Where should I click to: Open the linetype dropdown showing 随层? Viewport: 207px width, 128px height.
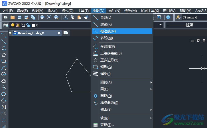tap(186, 25)
